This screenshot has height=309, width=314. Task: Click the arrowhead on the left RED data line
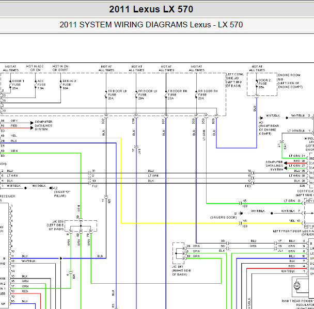tap(32, 128)
